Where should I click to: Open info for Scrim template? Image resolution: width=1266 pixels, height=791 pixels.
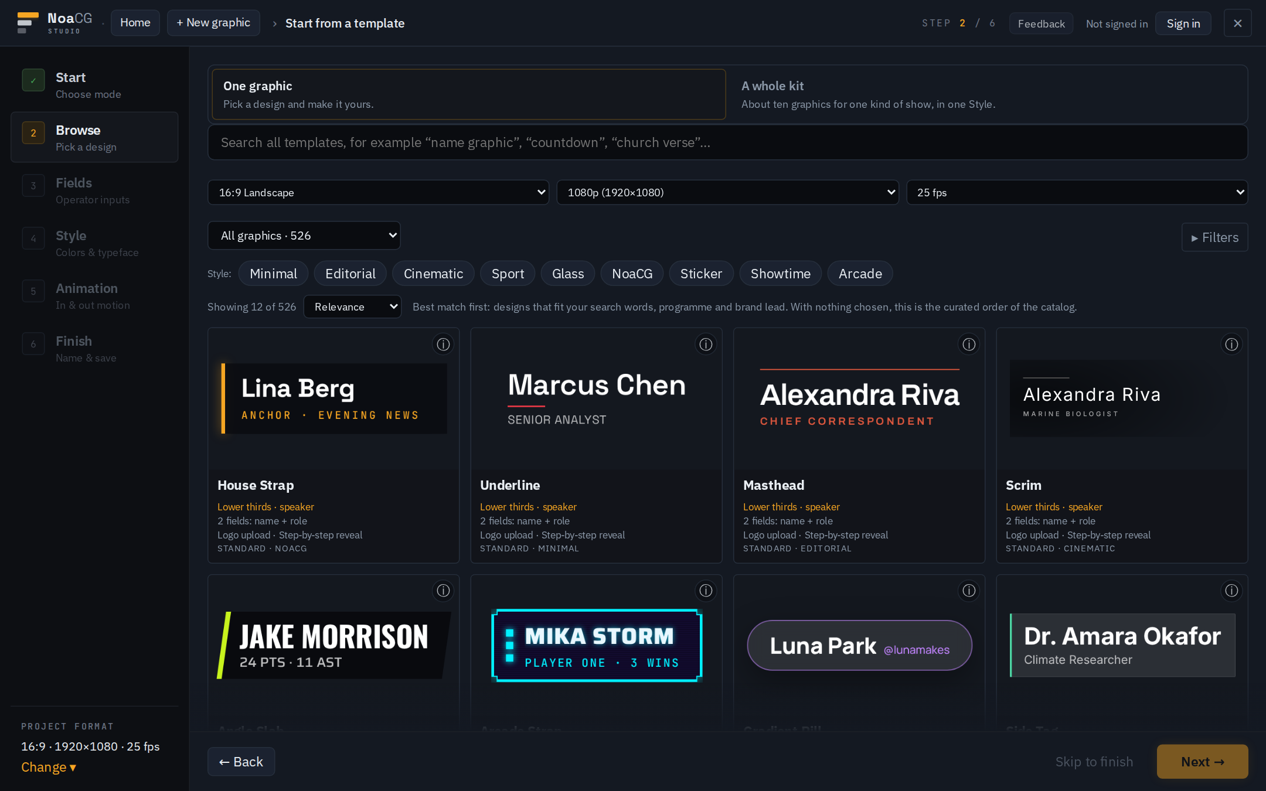(x=1231, y=345)
